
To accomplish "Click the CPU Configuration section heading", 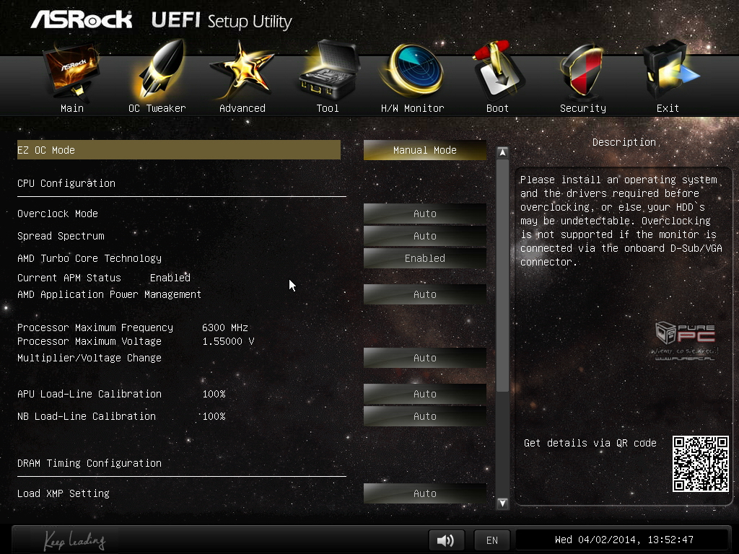I will [66, 183].
